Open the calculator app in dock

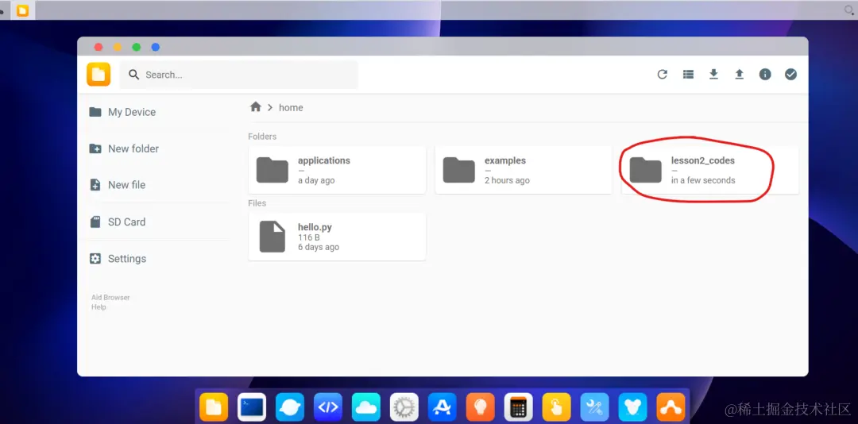coord(518,407)
